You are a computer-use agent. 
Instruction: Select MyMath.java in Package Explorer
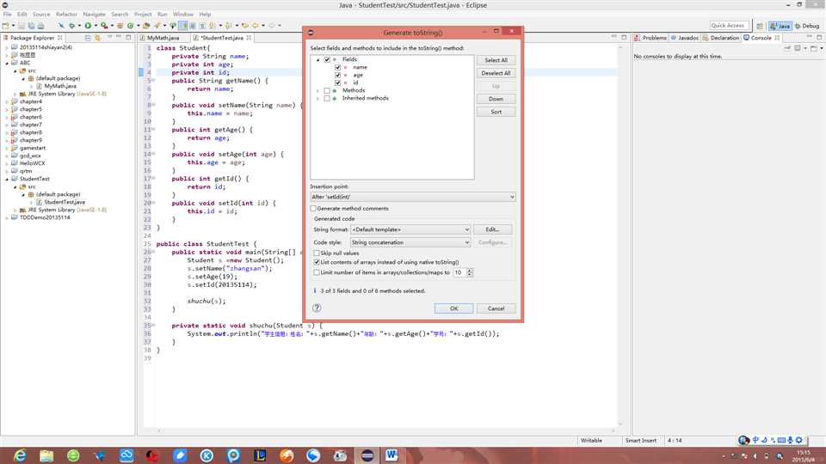tap(60, 86)
